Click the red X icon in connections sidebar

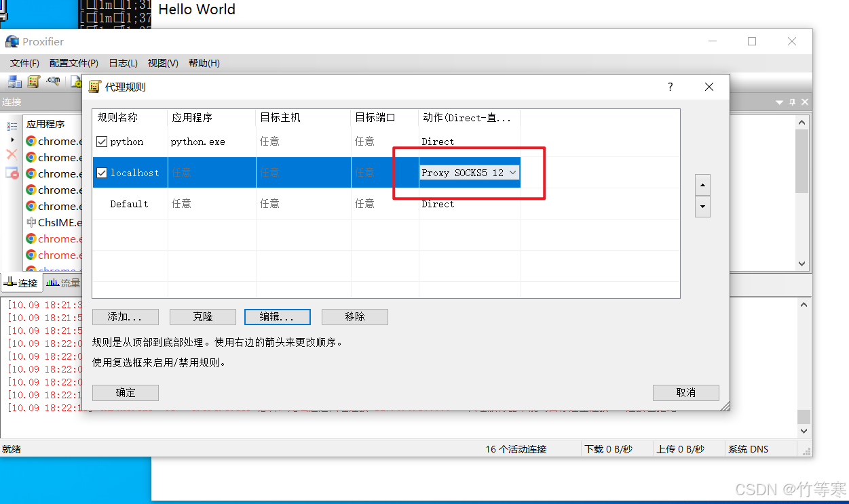pyautogui.click(x=12, y=155)
